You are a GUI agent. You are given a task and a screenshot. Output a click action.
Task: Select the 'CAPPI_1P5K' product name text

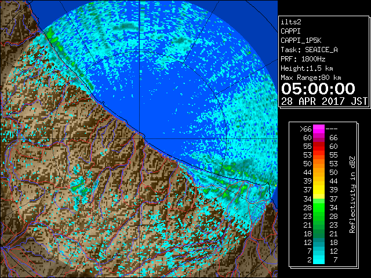click(301, 41)
